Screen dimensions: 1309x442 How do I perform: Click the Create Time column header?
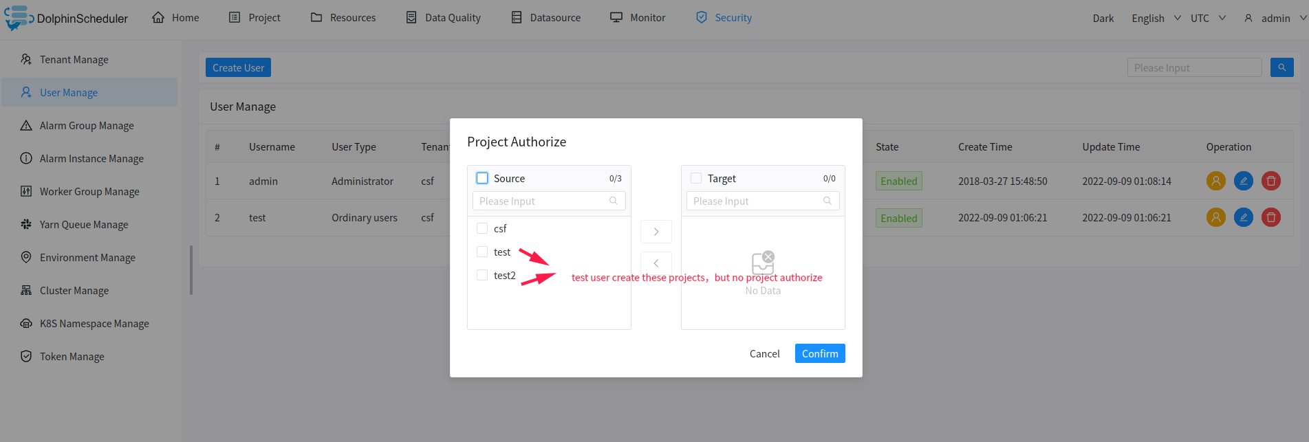click(985, 146)
